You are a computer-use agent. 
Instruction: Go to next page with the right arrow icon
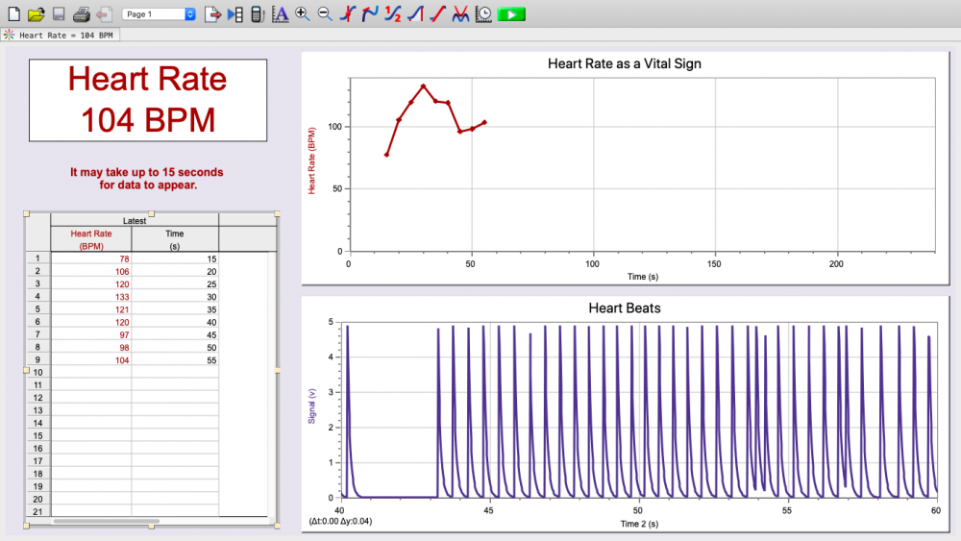212,14
